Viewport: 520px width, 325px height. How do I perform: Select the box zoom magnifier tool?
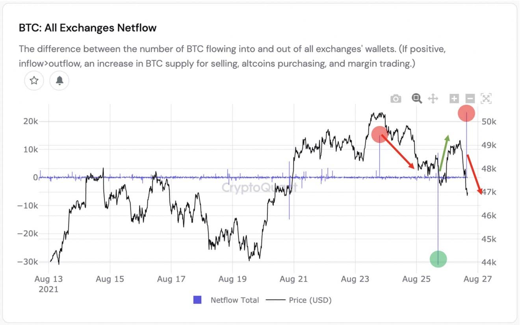click(x=417, y=98)
